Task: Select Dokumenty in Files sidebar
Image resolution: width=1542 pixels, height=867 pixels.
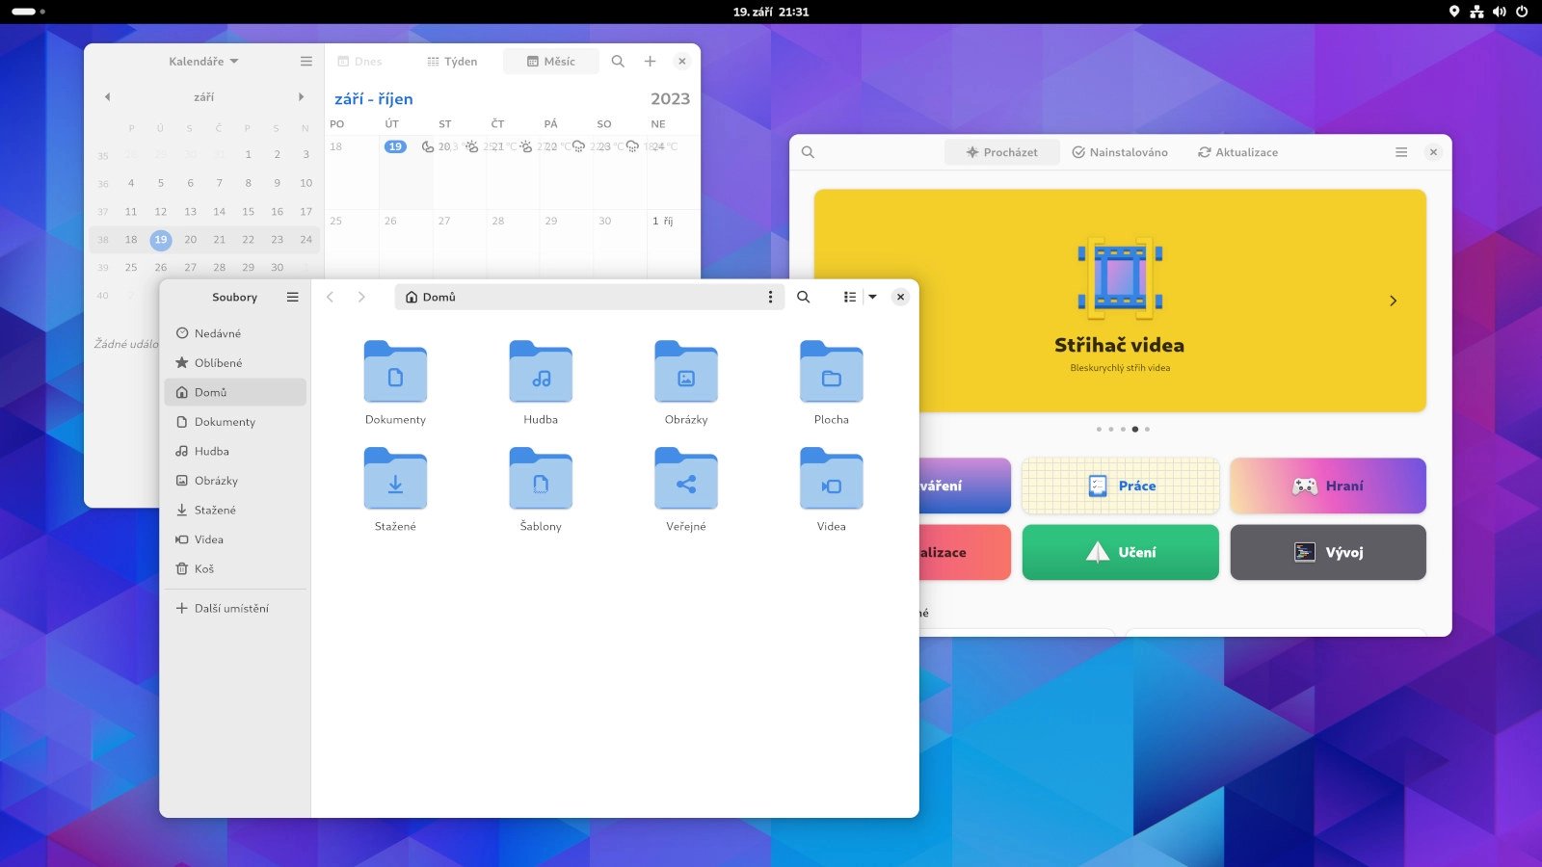Action: [x=236, y=422]
